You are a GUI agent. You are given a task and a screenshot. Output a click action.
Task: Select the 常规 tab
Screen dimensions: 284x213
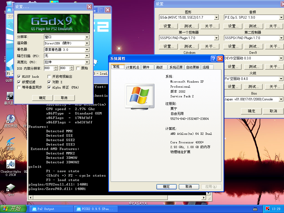tap(118, 67)
